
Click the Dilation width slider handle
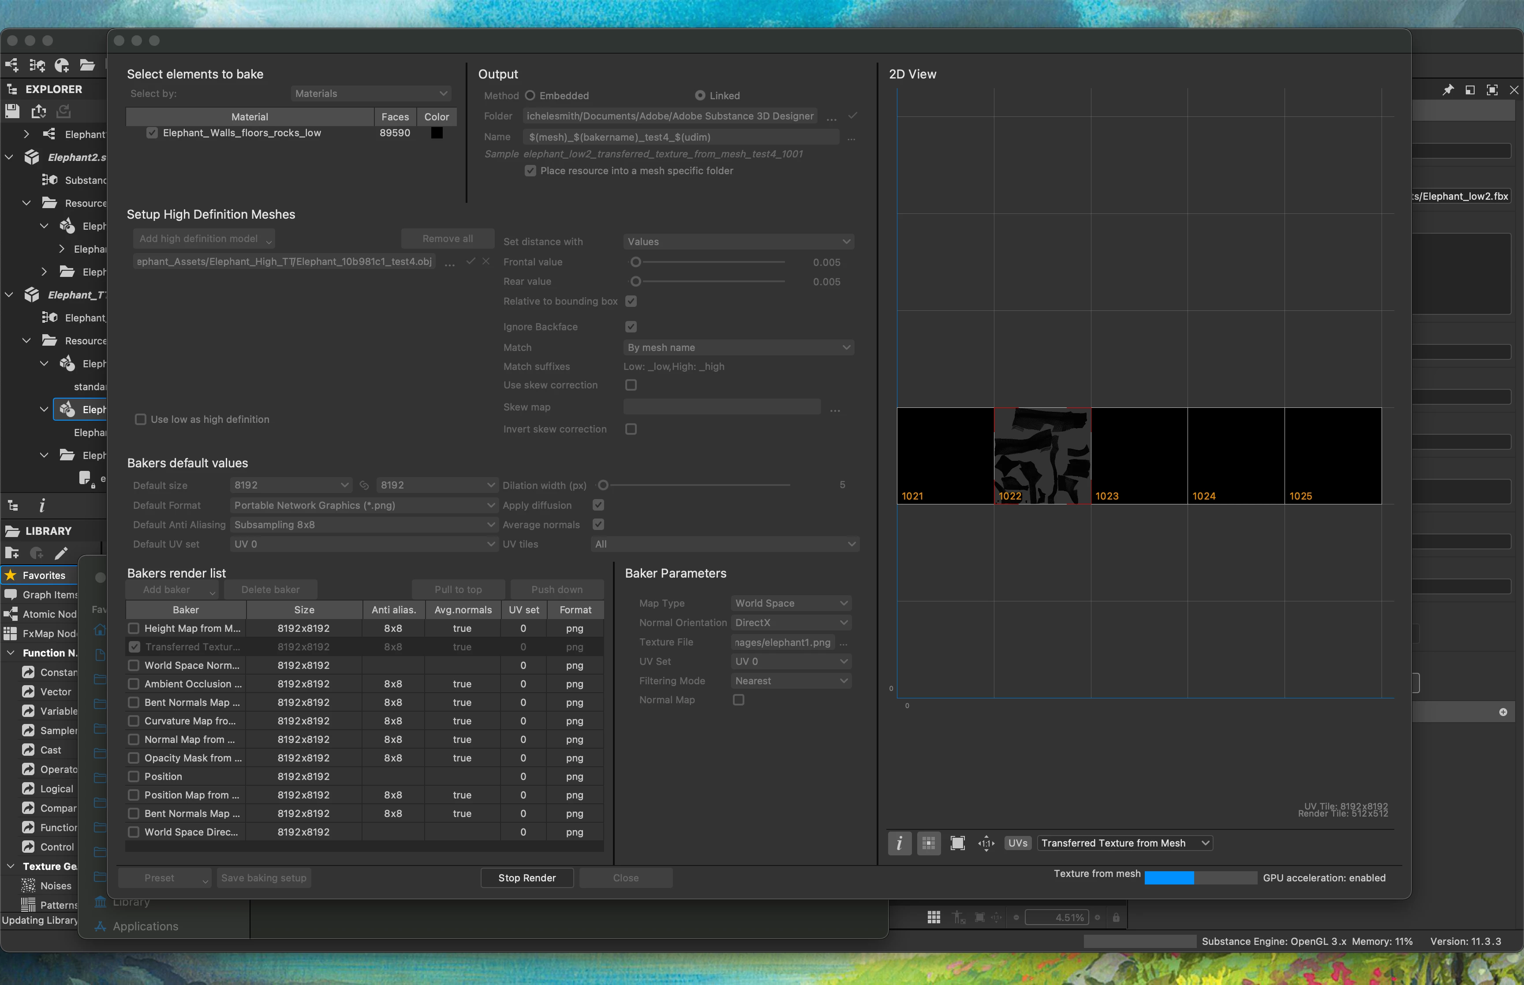click(x=603, y=485)
